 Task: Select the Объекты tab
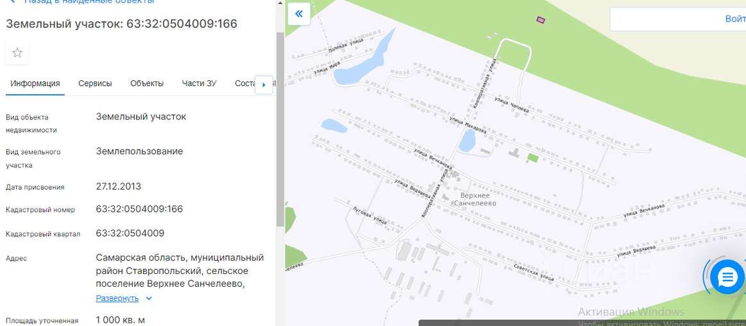[x=147, y=83]
